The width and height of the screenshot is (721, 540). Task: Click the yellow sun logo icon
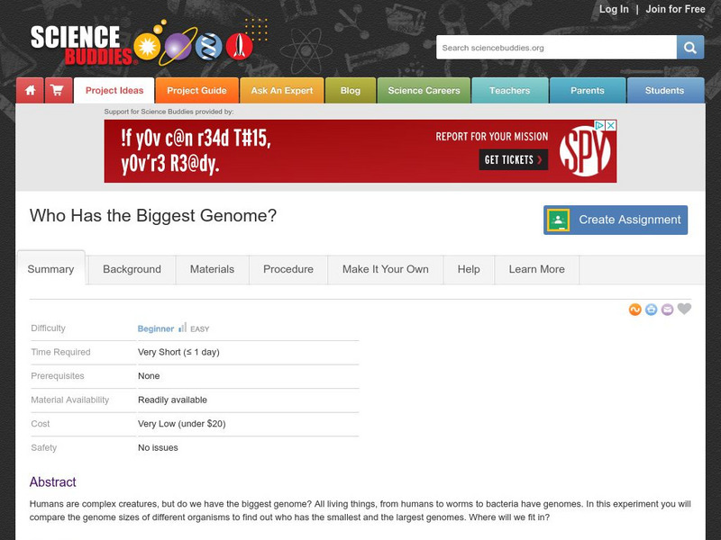coord(147,47)
